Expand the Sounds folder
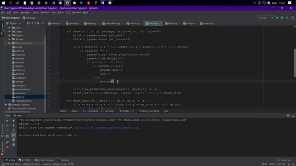 [9, 39]
